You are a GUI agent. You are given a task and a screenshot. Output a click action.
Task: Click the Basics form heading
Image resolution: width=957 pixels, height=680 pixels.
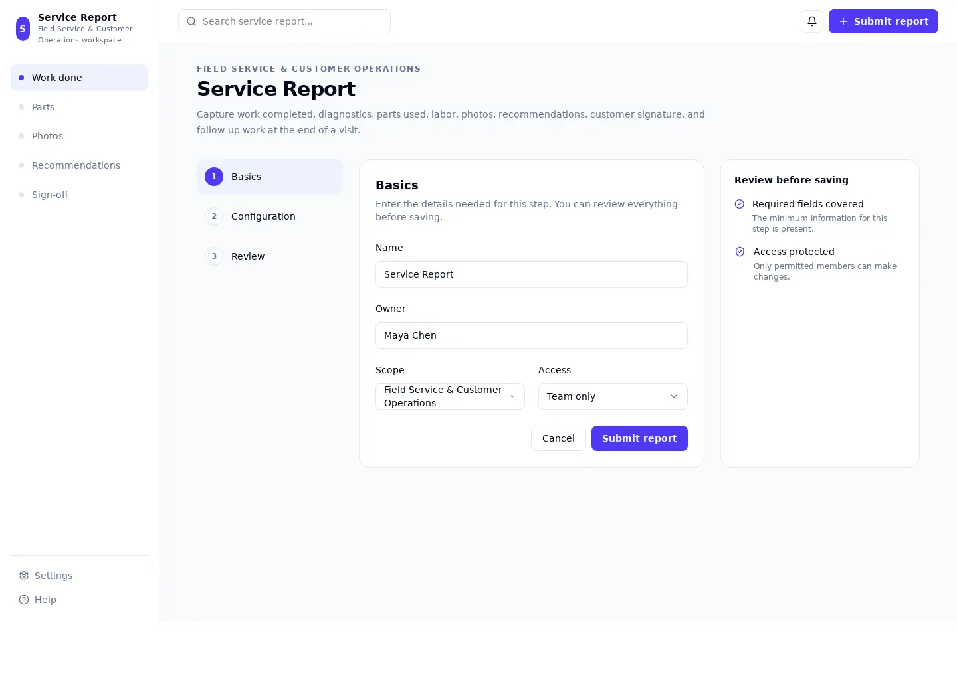coord(397,185)
